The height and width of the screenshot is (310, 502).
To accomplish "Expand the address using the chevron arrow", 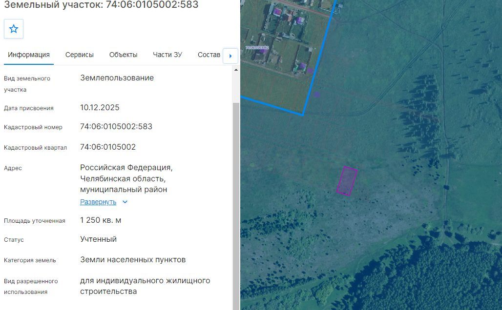I will click(x=125, y=202).
